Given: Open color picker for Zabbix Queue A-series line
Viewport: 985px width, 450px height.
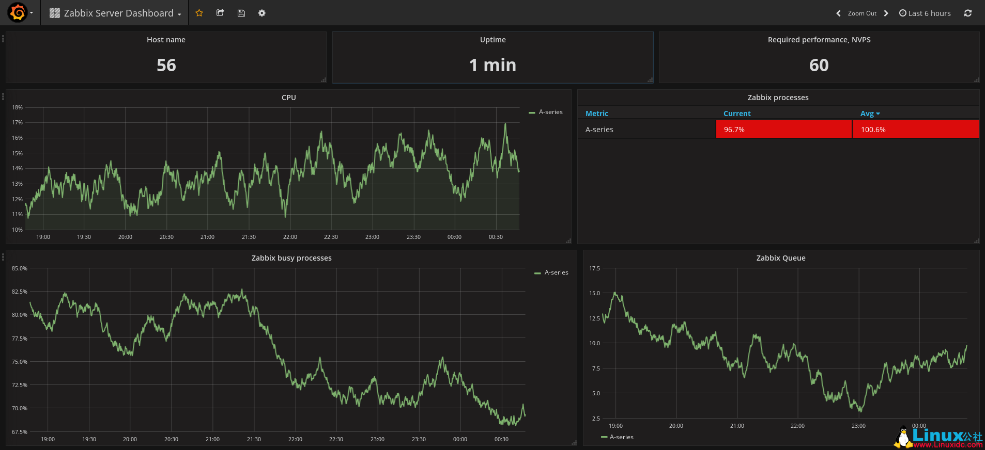Looking at the screenshot, I should (604, 437).
